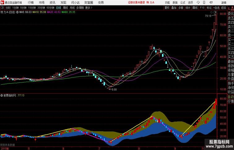Click the MA10: 55.99 value

click(39, 12)
